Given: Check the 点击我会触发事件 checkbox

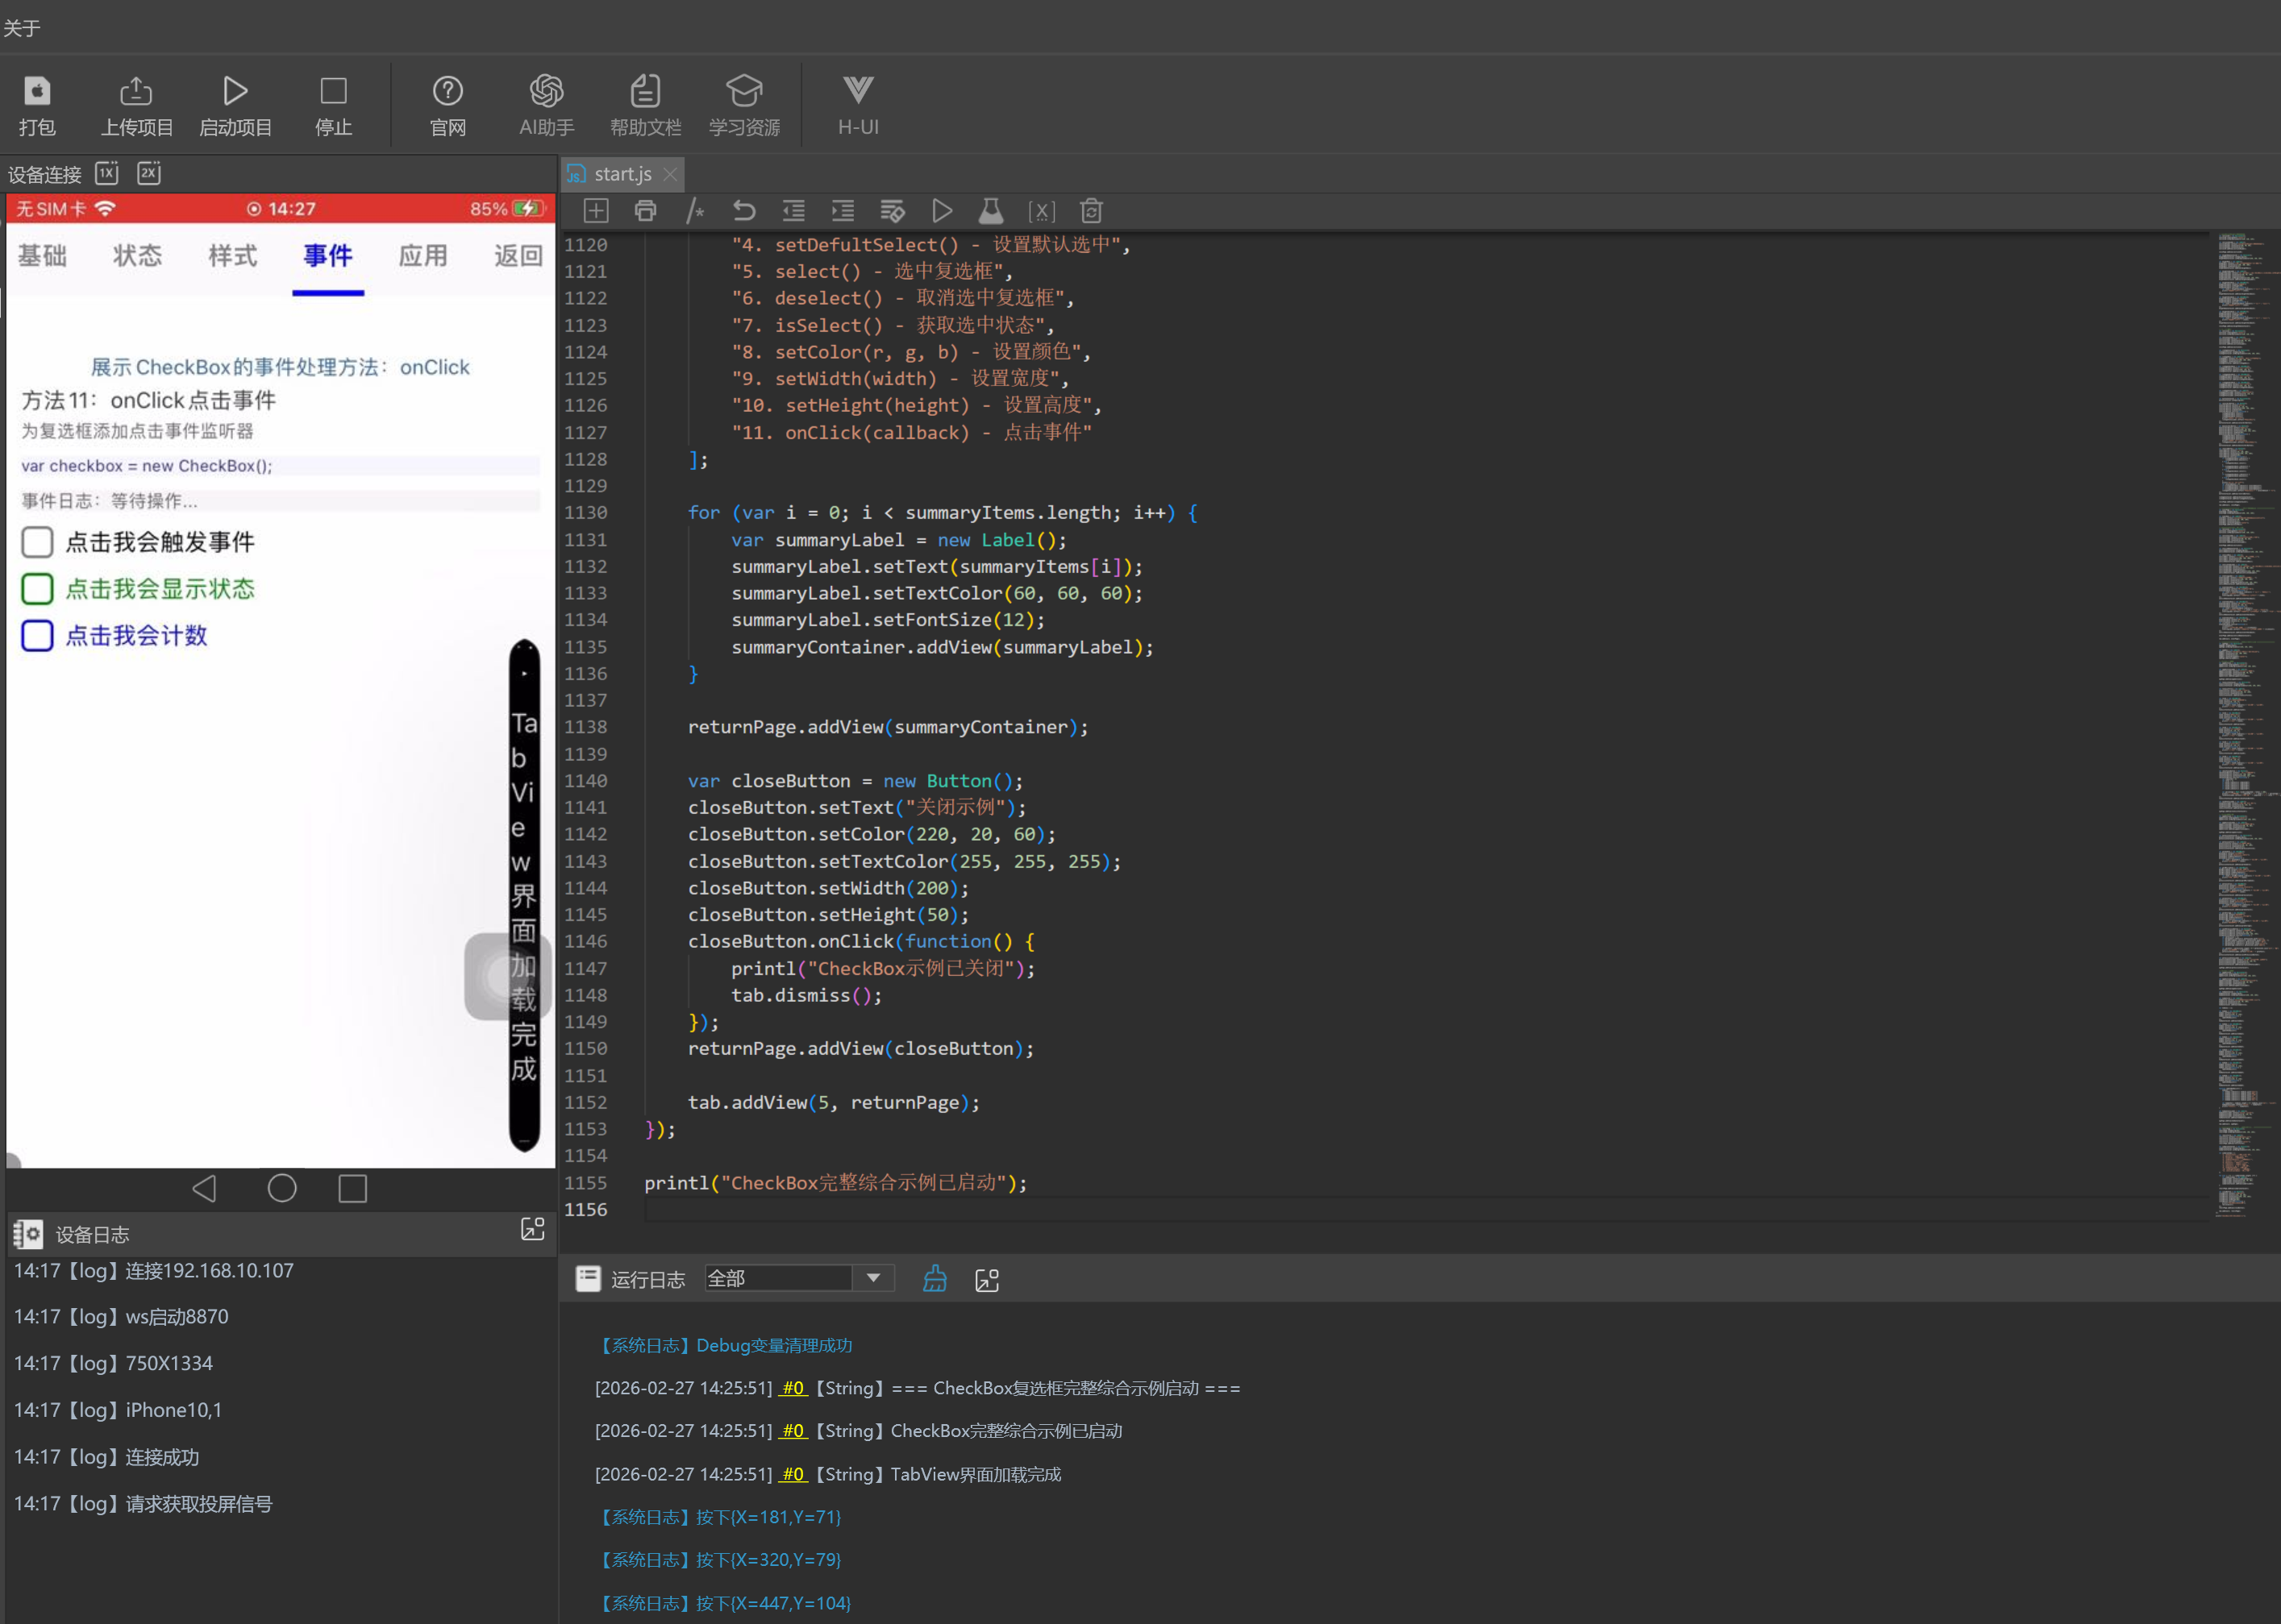Looking at the screenshot, I should pyautogui.click(x=37, y=542).
